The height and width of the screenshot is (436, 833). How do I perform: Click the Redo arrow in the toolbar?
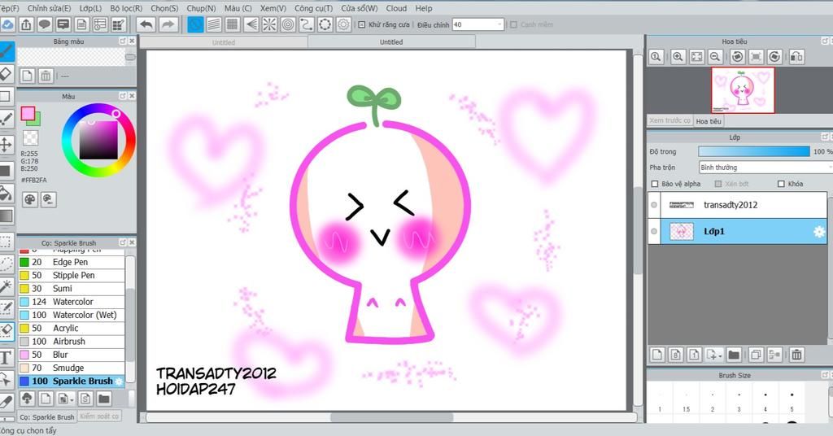[x=168, y=24]
